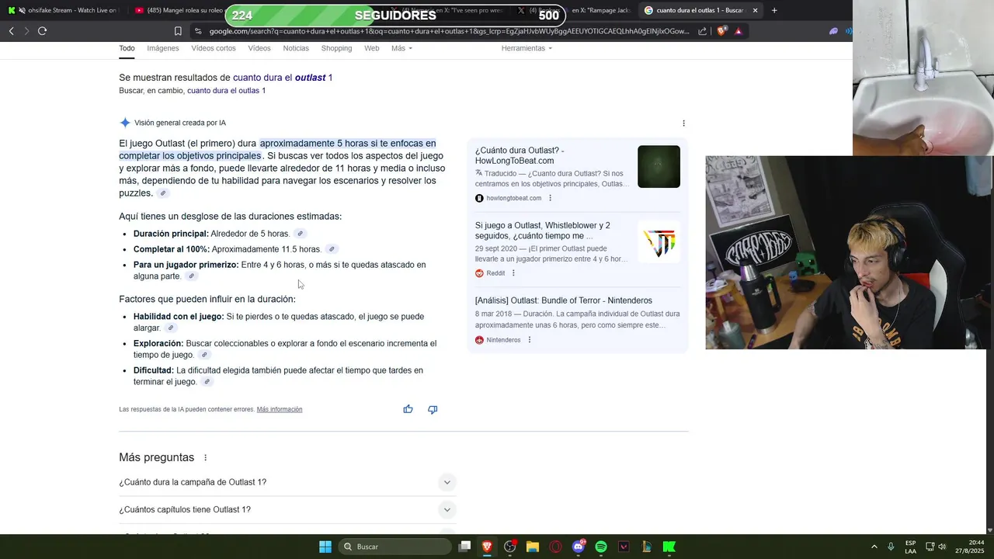Select the 'Todo' search tab

click(127, 48)
